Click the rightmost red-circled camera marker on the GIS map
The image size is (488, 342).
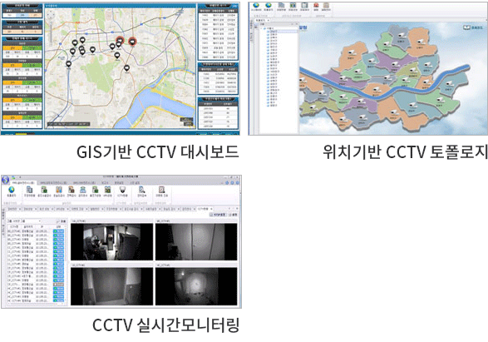(x=132, y=41)
